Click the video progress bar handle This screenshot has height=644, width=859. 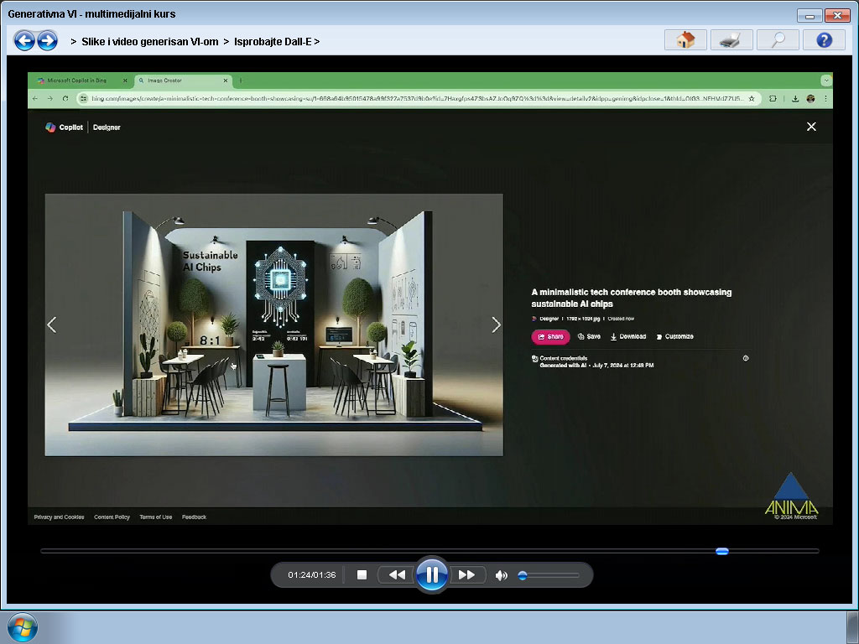[722, 551]
